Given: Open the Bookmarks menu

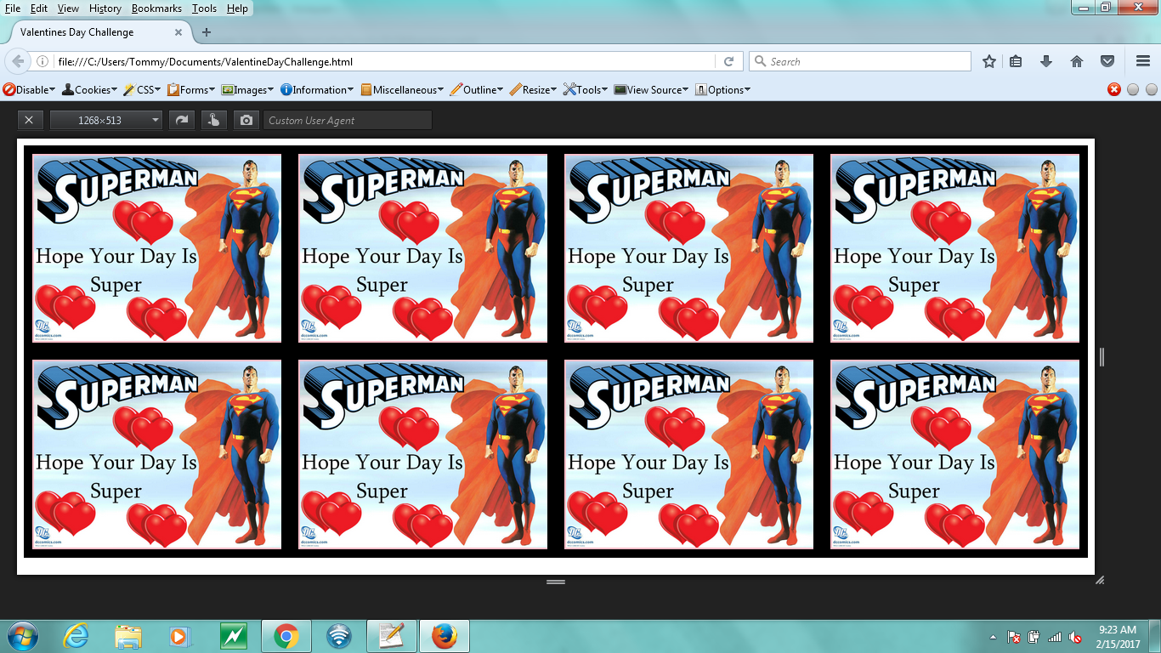Looking at the screenshot, I should click(x=156, y=9).
